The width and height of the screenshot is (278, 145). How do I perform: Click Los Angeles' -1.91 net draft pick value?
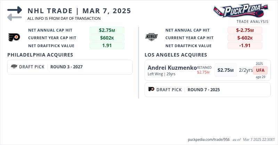[x=245, y=45]
